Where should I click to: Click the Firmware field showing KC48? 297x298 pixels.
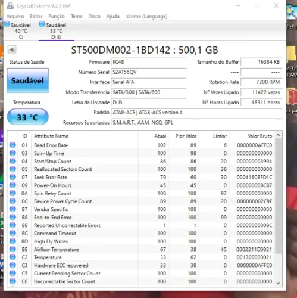(149, 62)
